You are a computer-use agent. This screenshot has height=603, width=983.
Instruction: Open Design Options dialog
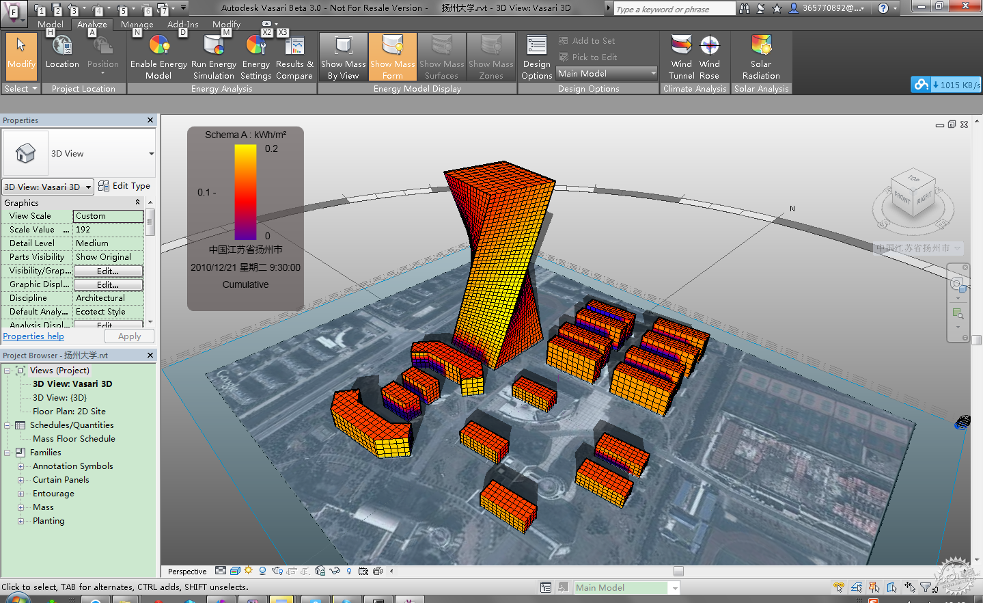pos(537,57)
